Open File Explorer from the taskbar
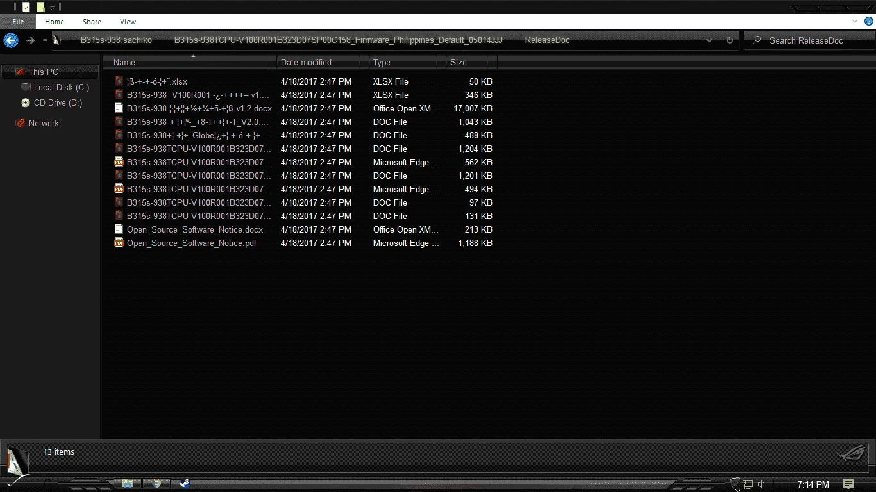This screenshot has height=492, width=876. click(128, 483)
